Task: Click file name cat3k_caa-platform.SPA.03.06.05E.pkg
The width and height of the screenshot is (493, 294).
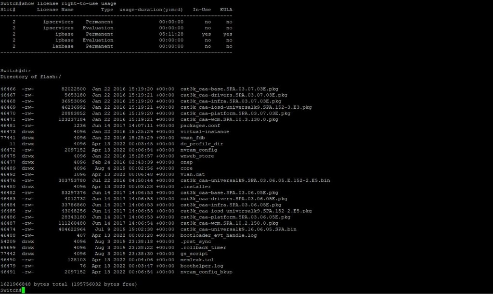Action: click(235, 217)
